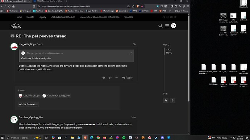250x140 pixels.
Task: Expand the quoted pet peeves post chevron
Action: click(131, 53)
